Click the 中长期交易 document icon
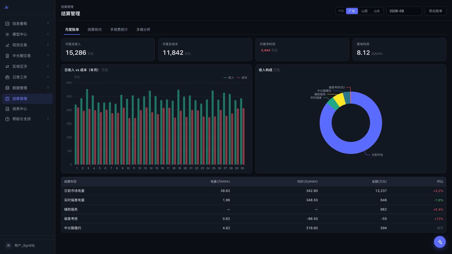 [x=7, y=56]
